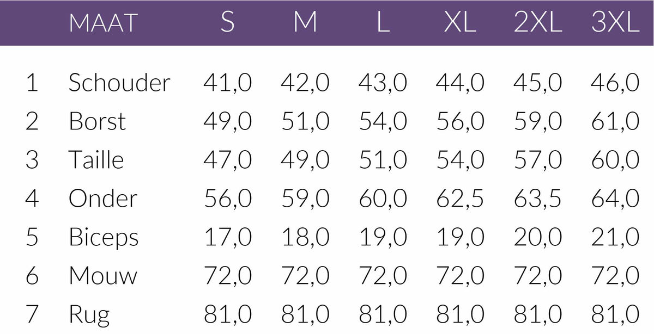This screenshot has width=654, height=334.
Task: Select the Taille value for size 2XL
Action: [x=537, y=160]
